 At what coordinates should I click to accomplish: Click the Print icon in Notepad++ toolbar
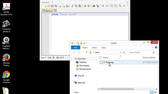pyautogui.click(x=67, y=6)
